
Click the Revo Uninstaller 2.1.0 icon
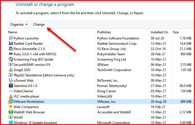pyautogui.click(x=11, y=49)
